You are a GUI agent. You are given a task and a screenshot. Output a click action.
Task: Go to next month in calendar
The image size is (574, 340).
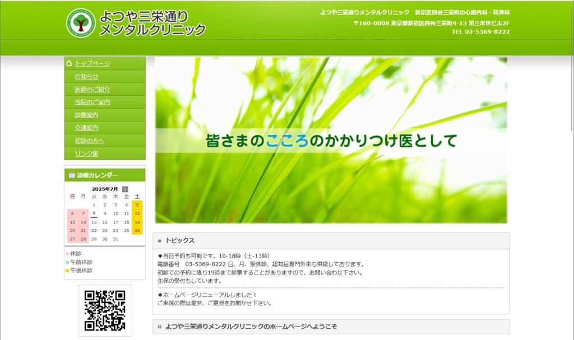[125, 189]
